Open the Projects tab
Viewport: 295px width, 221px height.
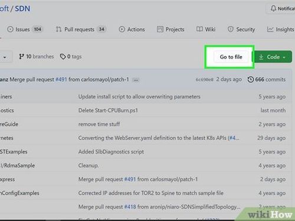171,29
